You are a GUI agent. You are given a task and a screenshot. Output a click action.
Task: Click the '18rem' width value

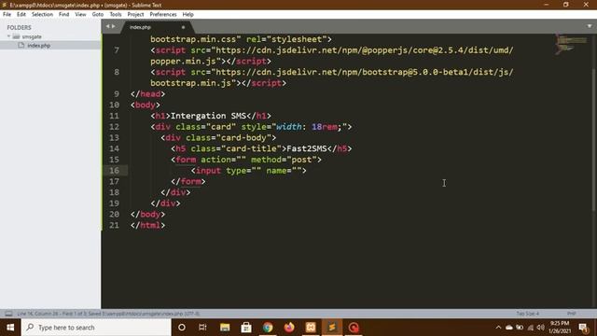click(325, 127)
